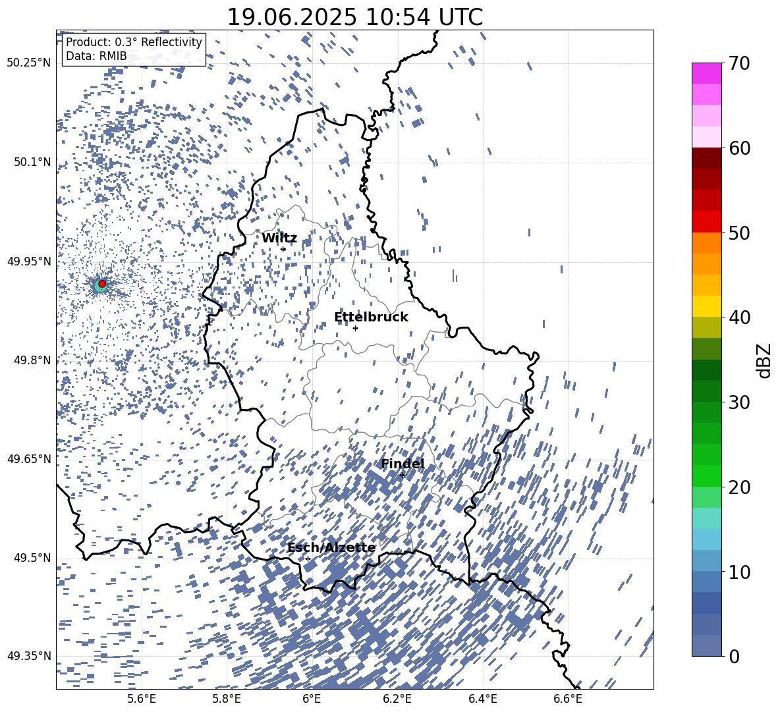Click the 20 tick label on colorbar

(x=739, y=487)
